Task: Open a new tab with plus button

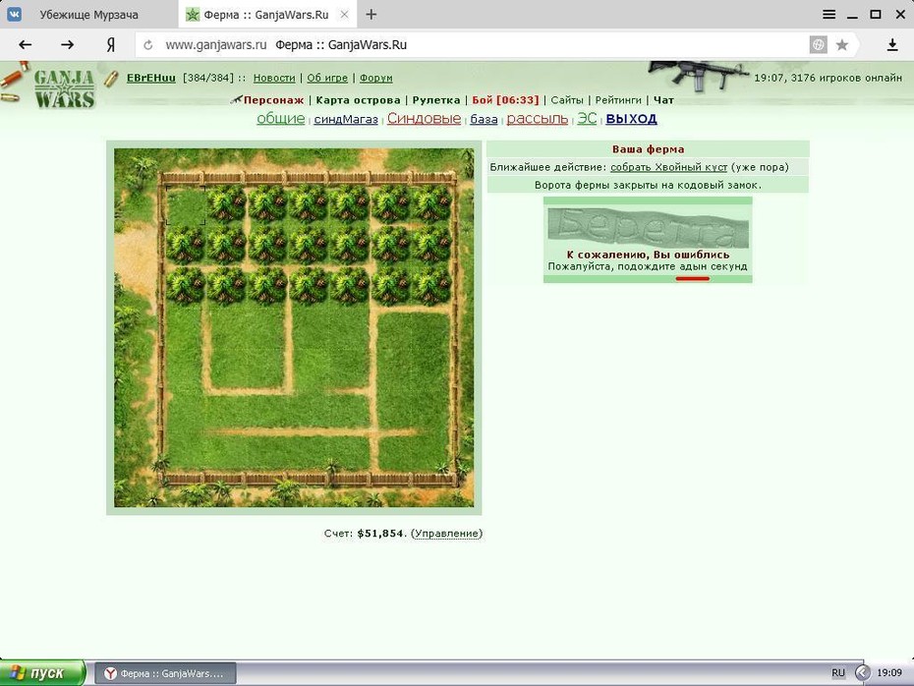Action: 371,15
